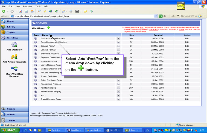Launch the Start Workflow Designer icon
Viewport: 207px width, 133px height.
[x=14, y=69]
